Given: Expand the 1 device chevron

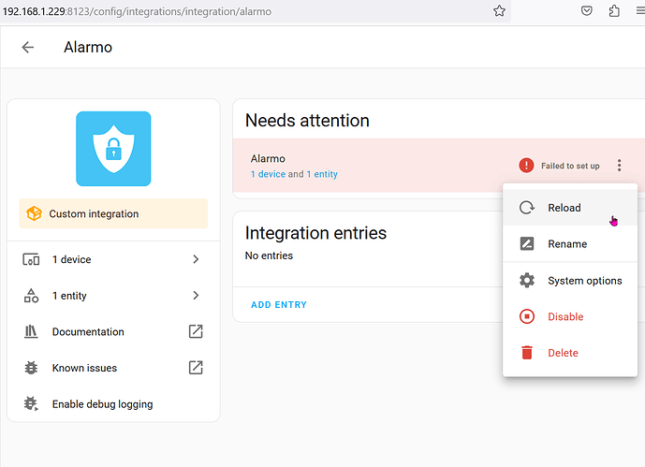Looking at the screenshot, I should coord(196,259).
